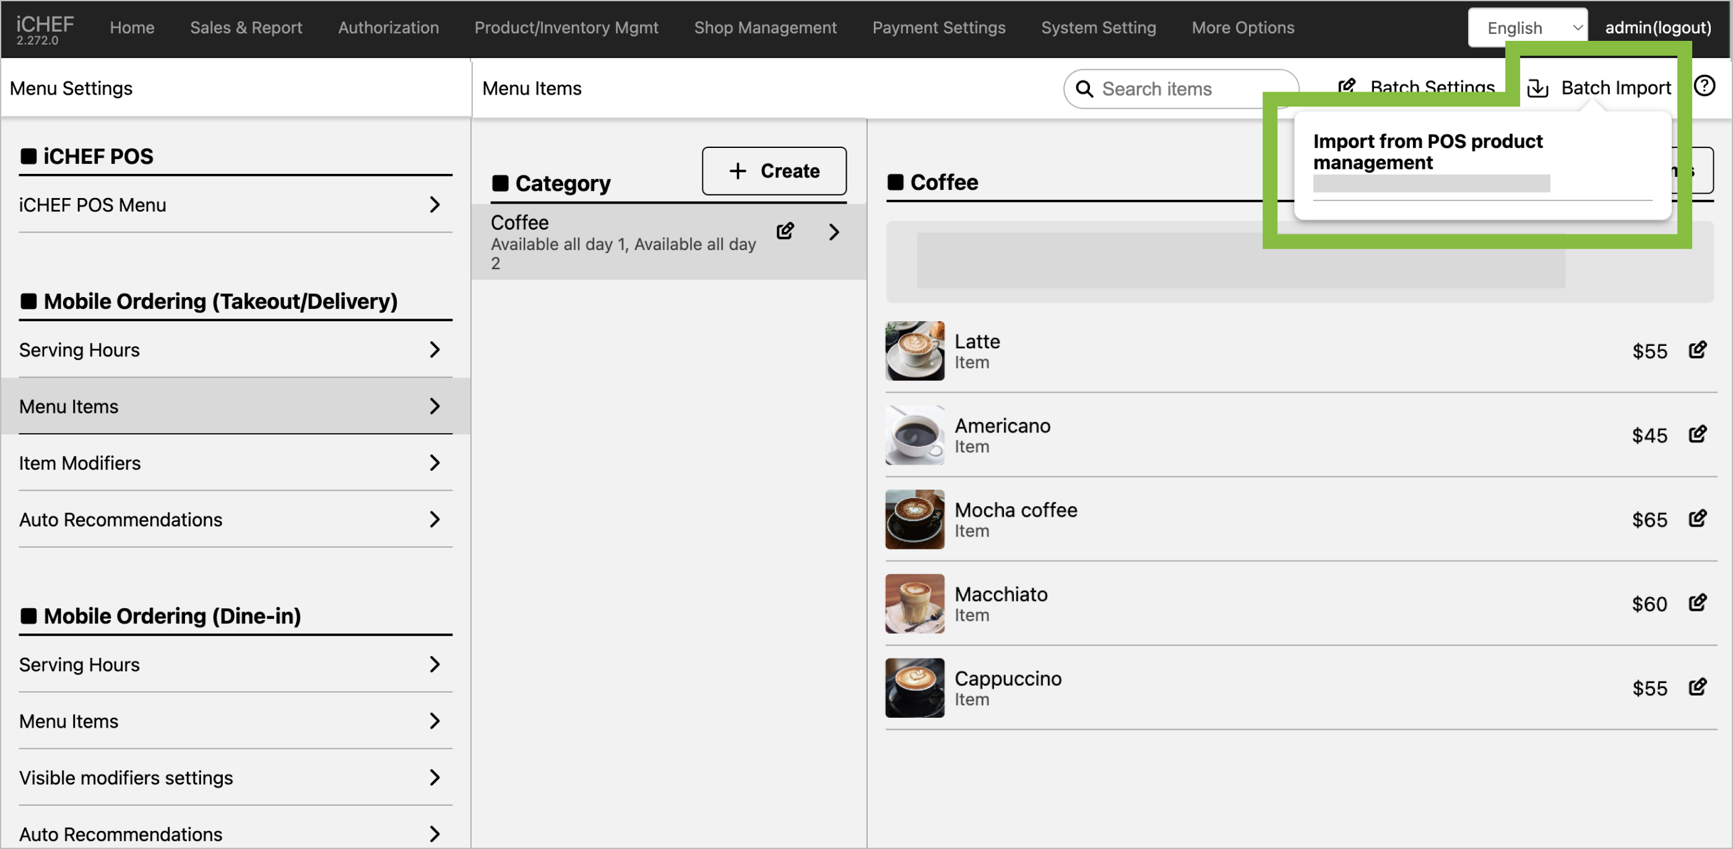Click the admin(logout) link
Viewport: 1733px width, 849px height.
(1657, 28)
